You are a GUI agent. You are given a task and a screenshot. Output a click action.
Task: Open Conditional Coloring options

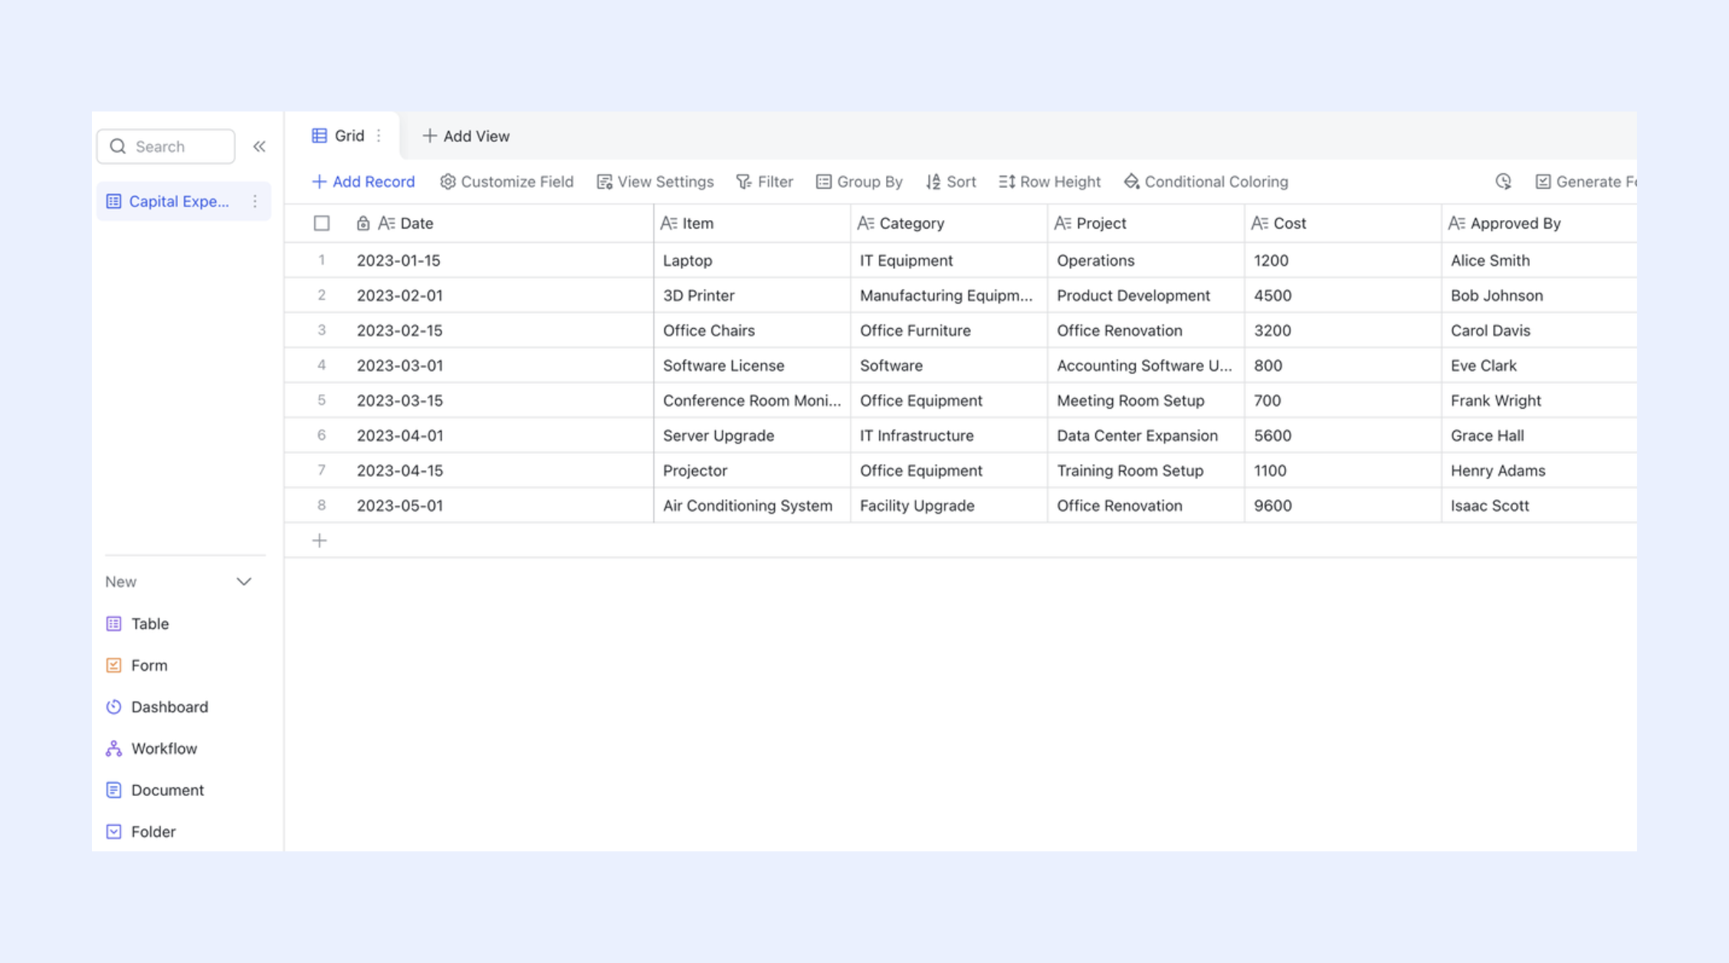click(1206, 182)
